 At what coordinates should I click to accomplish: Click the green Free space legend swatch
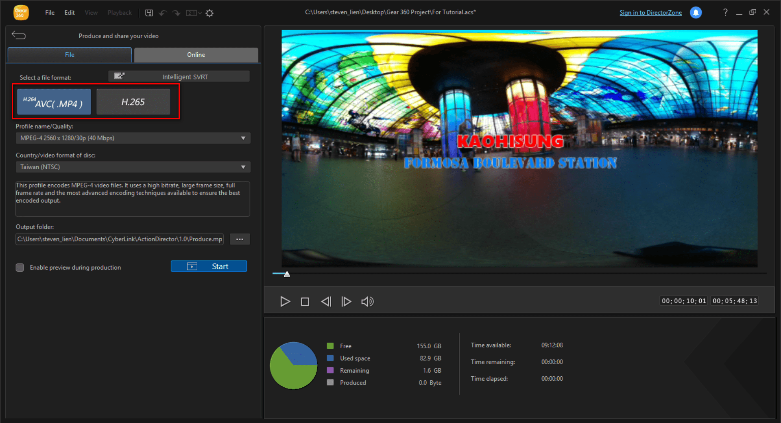330,346
